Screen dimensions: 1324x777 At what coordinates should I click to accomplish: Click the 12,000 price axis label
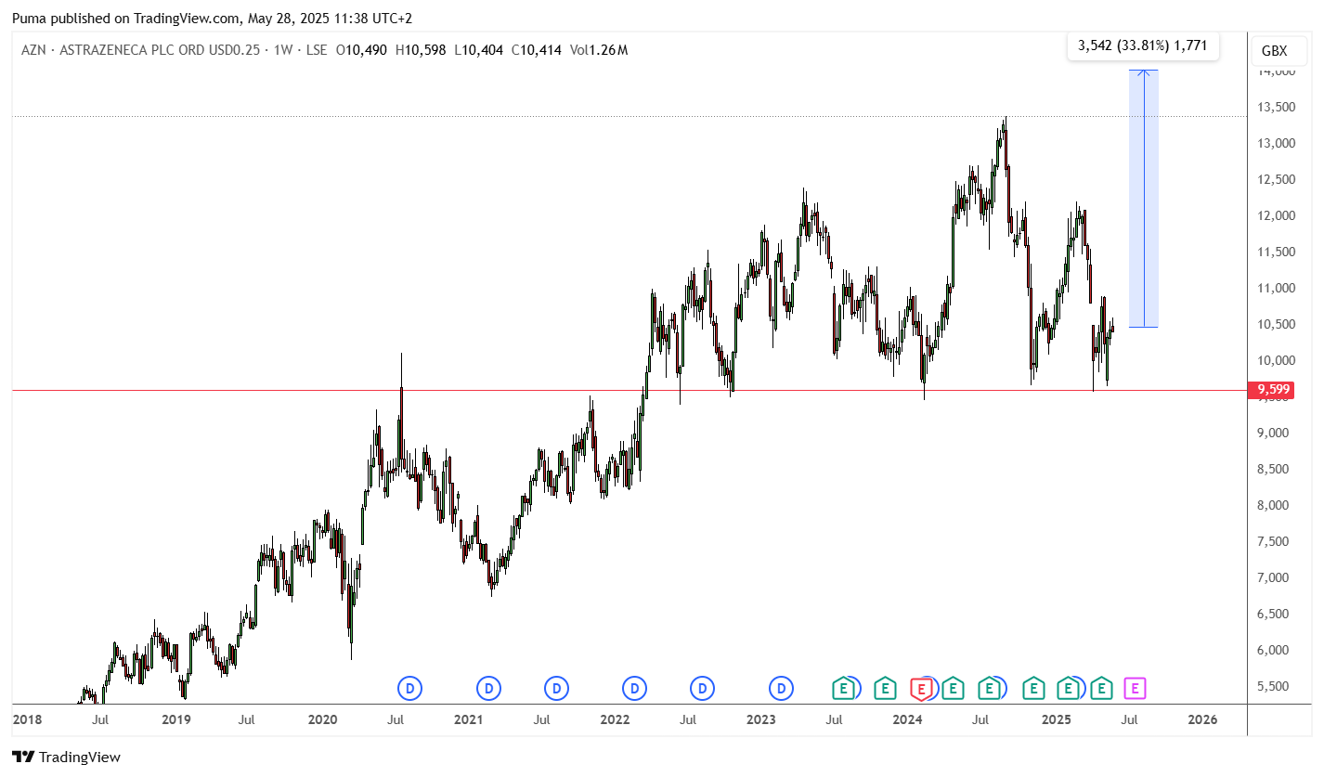(1276, 215)
